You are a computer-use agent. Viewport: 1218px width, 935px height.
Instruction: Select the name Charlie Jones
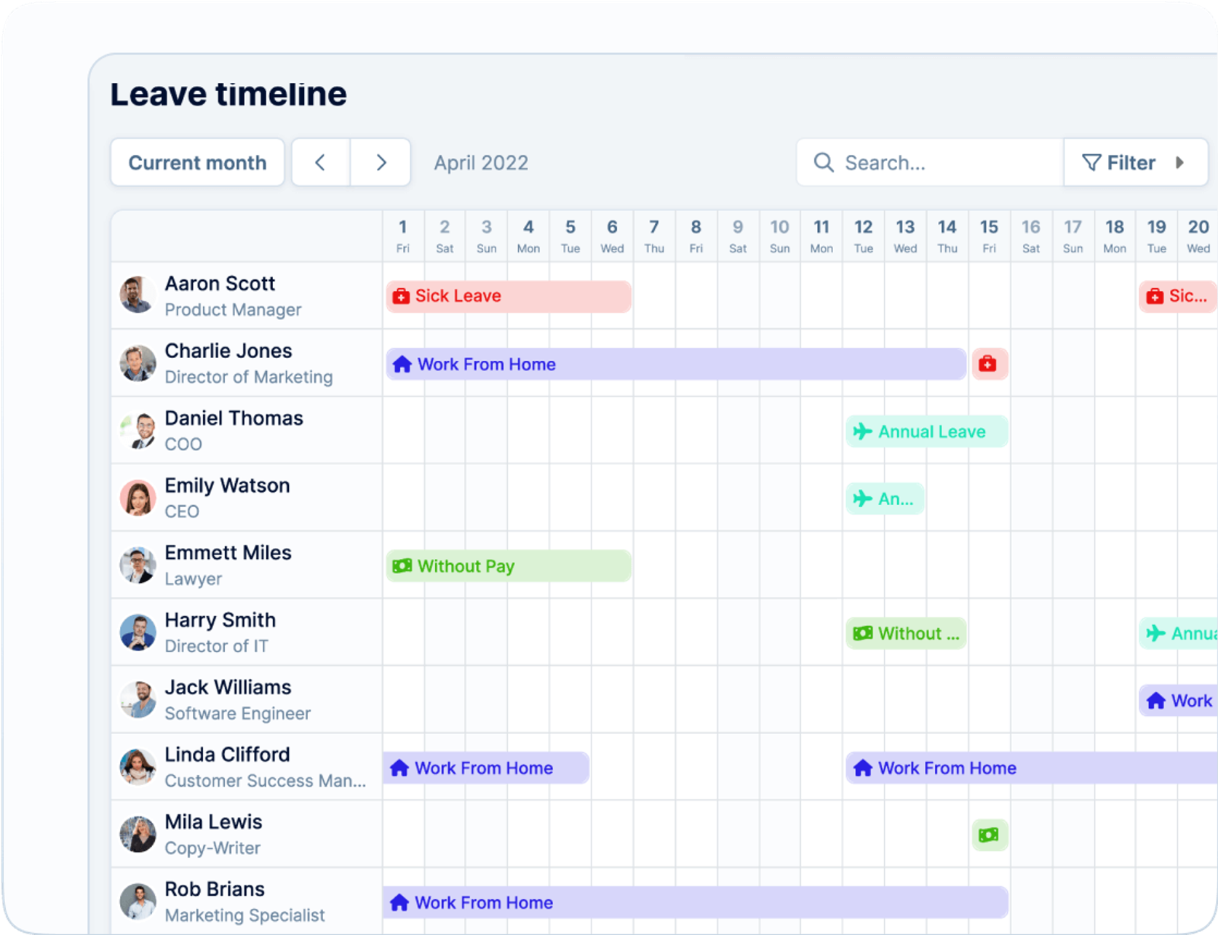[228, 351]
